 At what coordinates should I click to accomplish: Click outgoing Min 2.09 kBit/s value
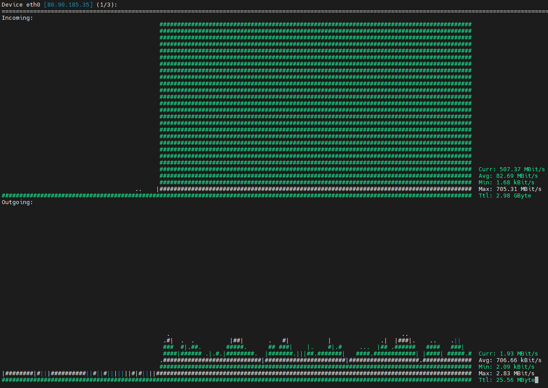pos(506,367)
